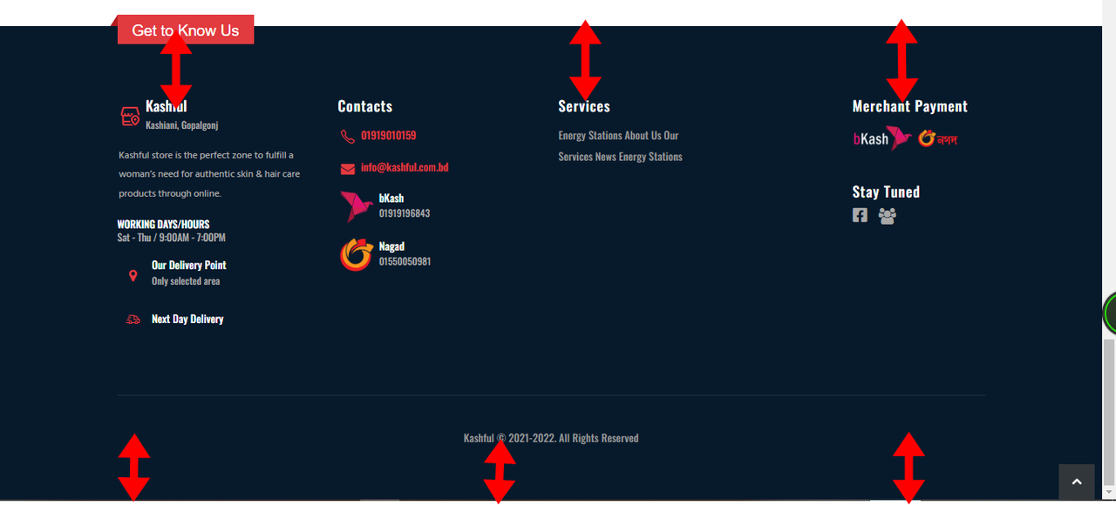Click the green circular widget at right edge
1116x505 pixels.
1110,313
